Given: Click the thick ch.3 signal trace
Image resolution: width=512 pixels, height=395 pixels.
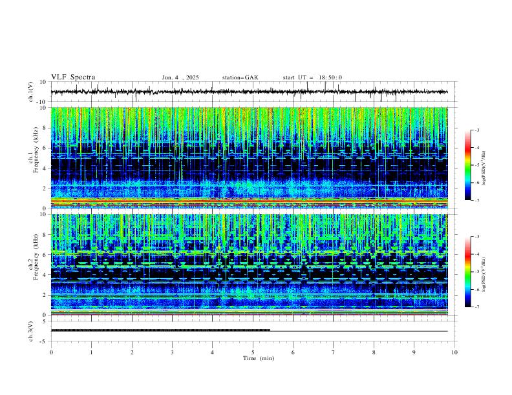Looking at the screenshot, I should pyautogui.click(x=160, y=330).
